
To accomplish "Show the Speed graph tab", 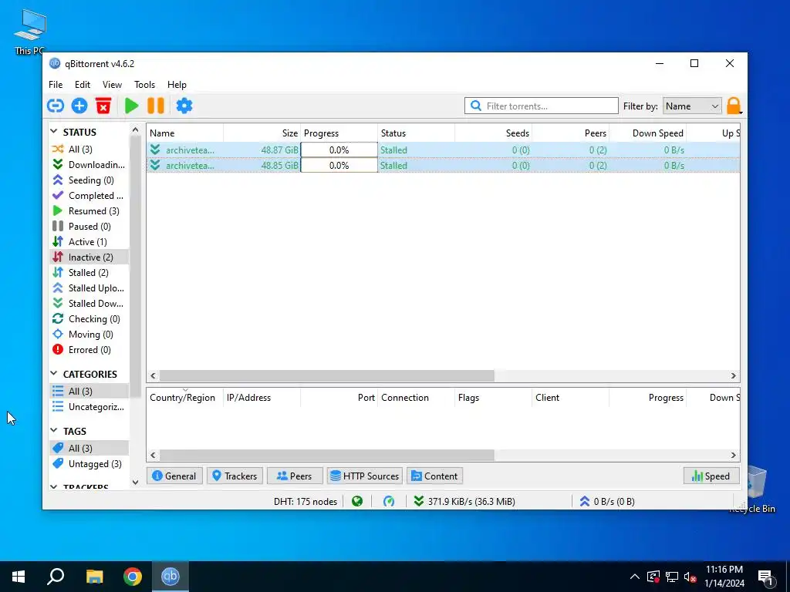I will pos(711,476).
